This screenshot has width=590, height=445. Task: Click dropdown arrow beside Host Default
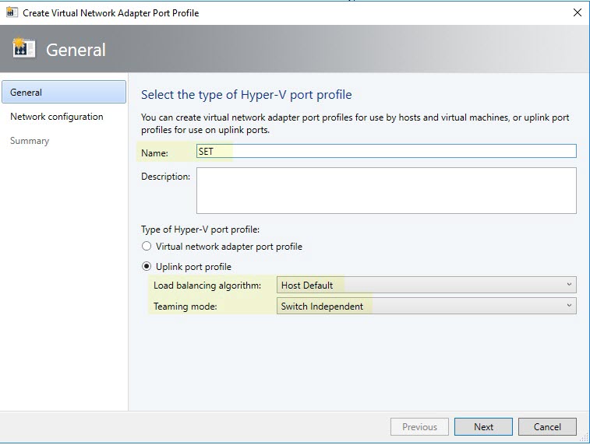[x=569, y=285]
